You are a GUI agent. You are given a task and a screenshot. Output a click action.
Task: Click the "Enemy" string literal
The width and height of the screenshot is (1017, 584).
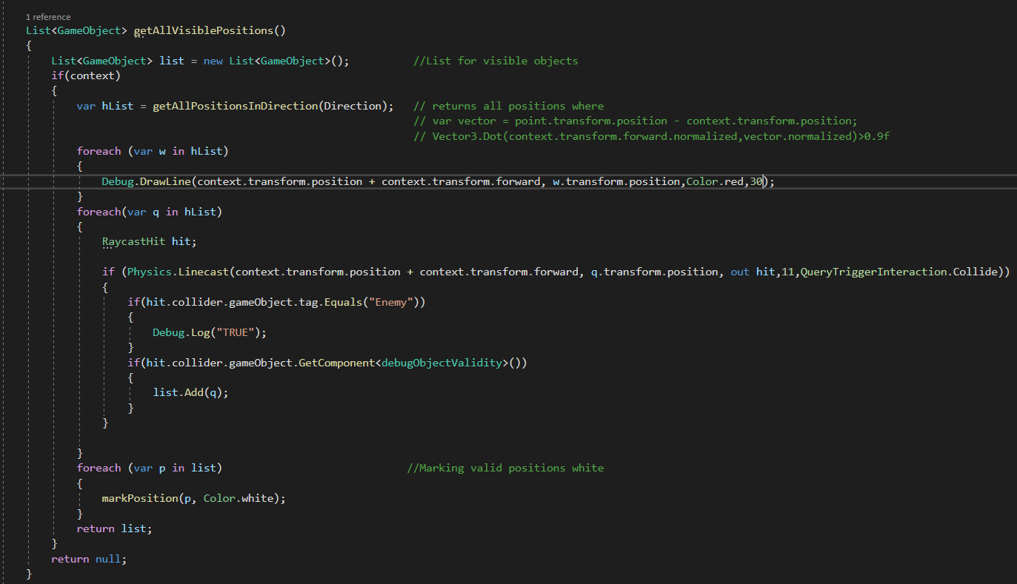[x=394, y=302]
